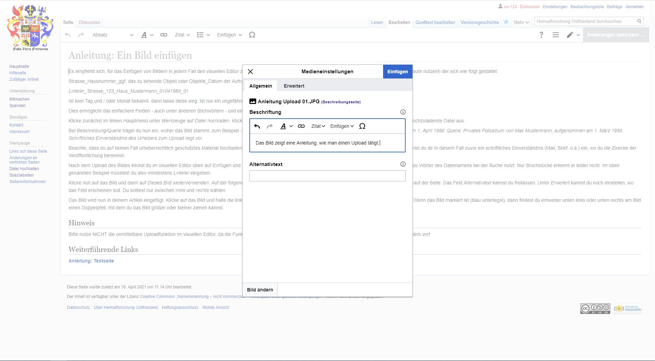This screenshot has width=655, height=361.
Task: Expand the Zitat dropdown in caption toolbar
Action: tap(318, 126)
